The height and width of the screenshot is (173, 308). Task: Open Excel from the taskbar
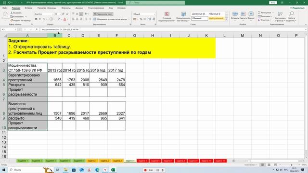[x=113, y=170]
